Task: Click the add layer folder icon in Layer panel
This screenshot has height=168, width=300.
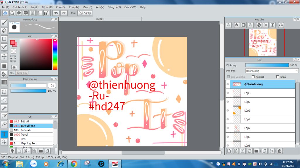Action: point(256,151)
